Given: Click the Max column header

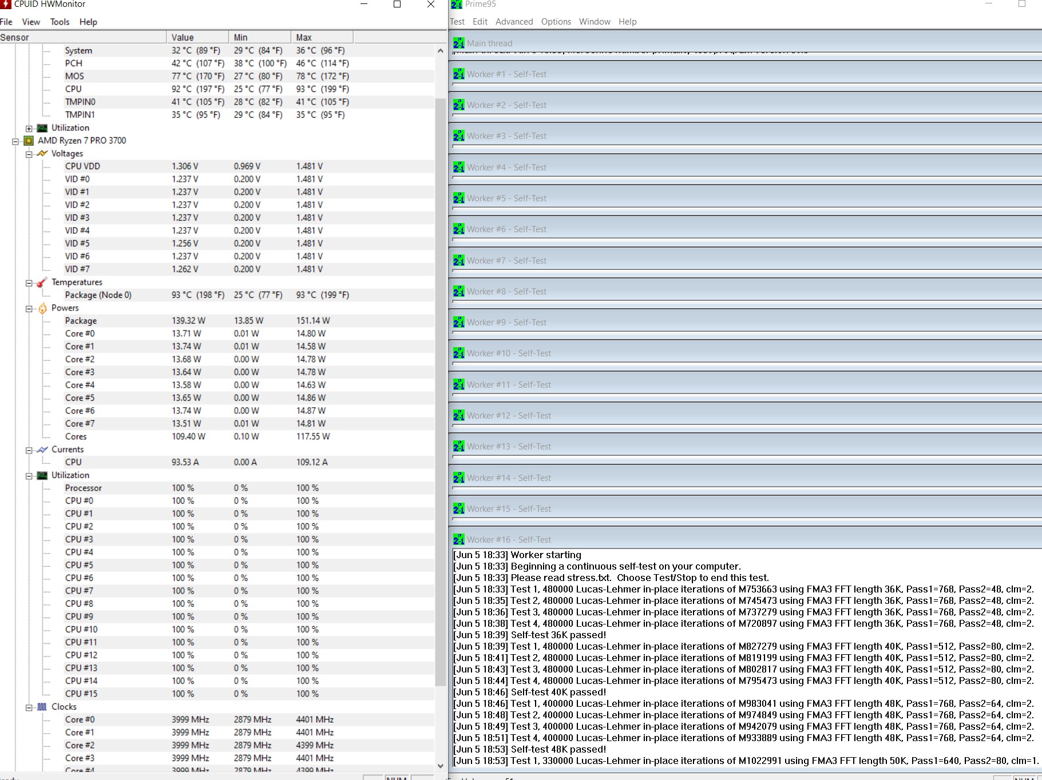Looking at the screenshot, I should pyautogui.click(x=322, y=37).
